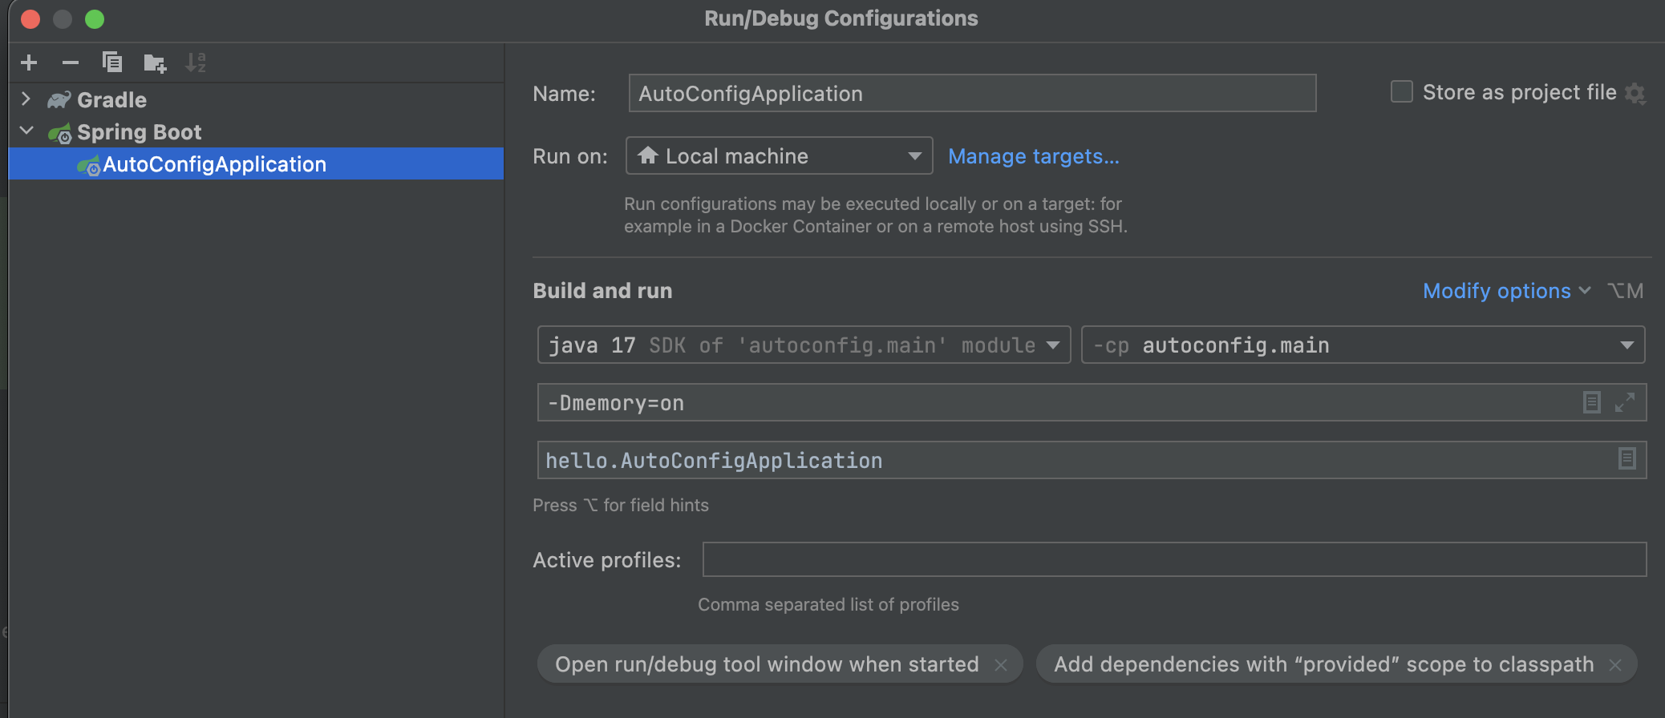The height and width of the screenshot is (718, 1665).
Task: Open the java 17 SDK dropdown
Action: click(804, 345)
